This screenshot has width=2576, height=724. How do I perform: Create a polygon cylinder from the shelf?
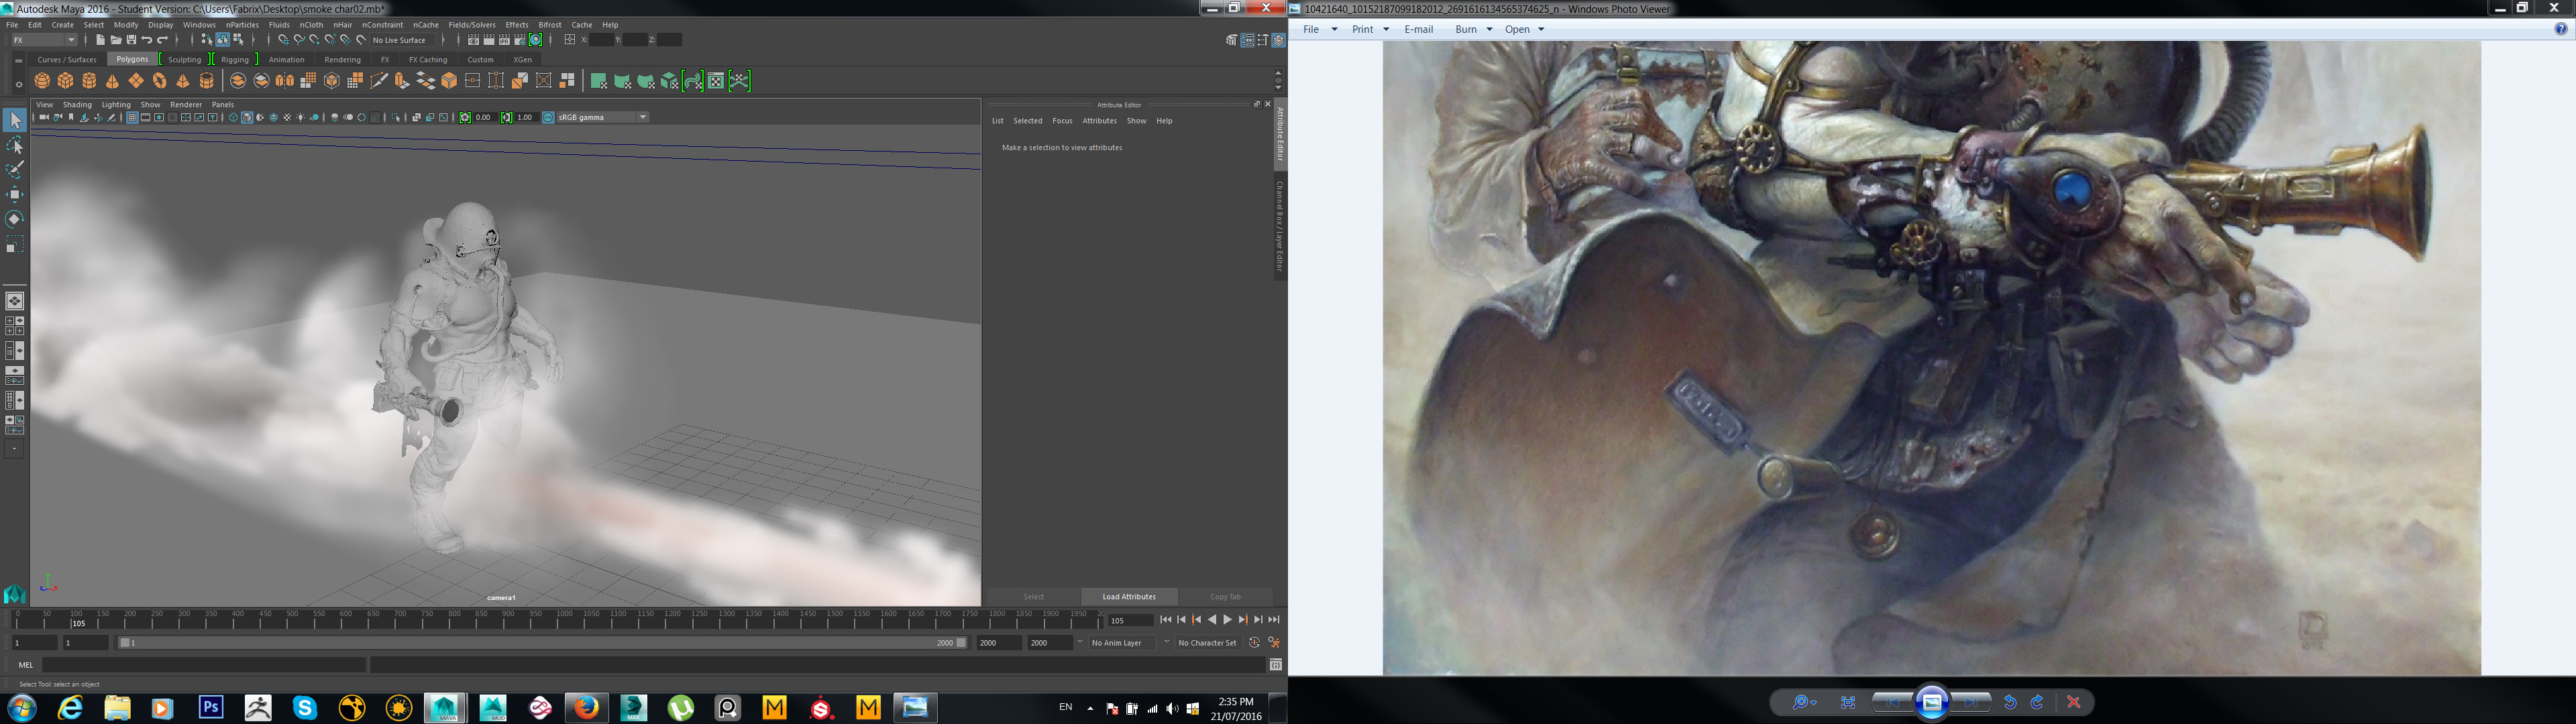(x=89, y=81)
